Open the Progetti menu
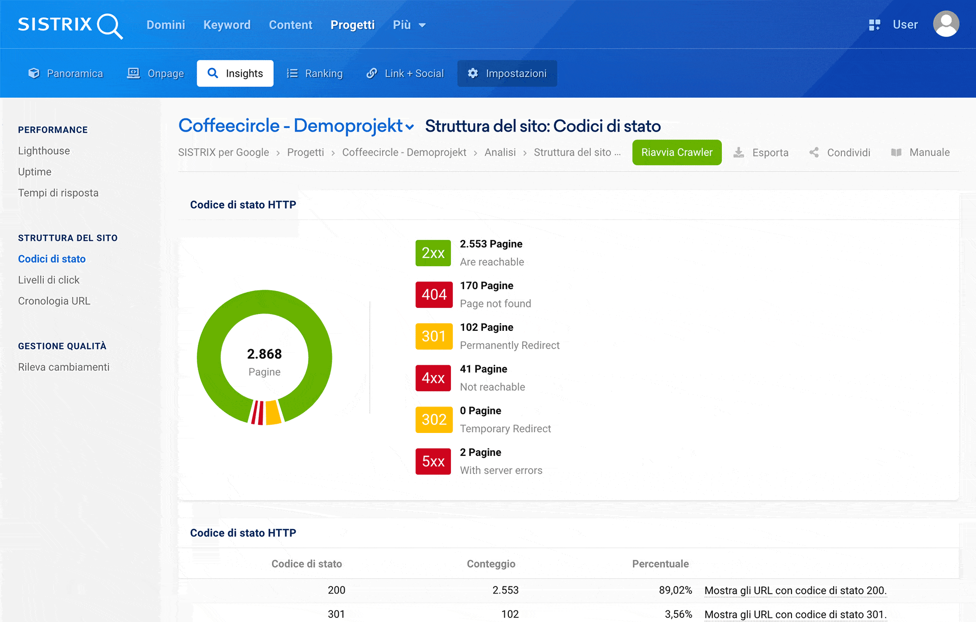The height and width of the screenshot is (622, 976). (x=352, y=25)
